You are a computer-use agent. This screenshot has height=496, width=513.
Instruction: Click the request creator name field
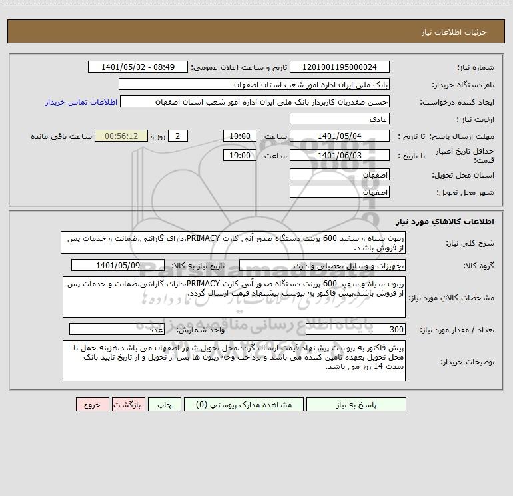[x=255, y=101]
